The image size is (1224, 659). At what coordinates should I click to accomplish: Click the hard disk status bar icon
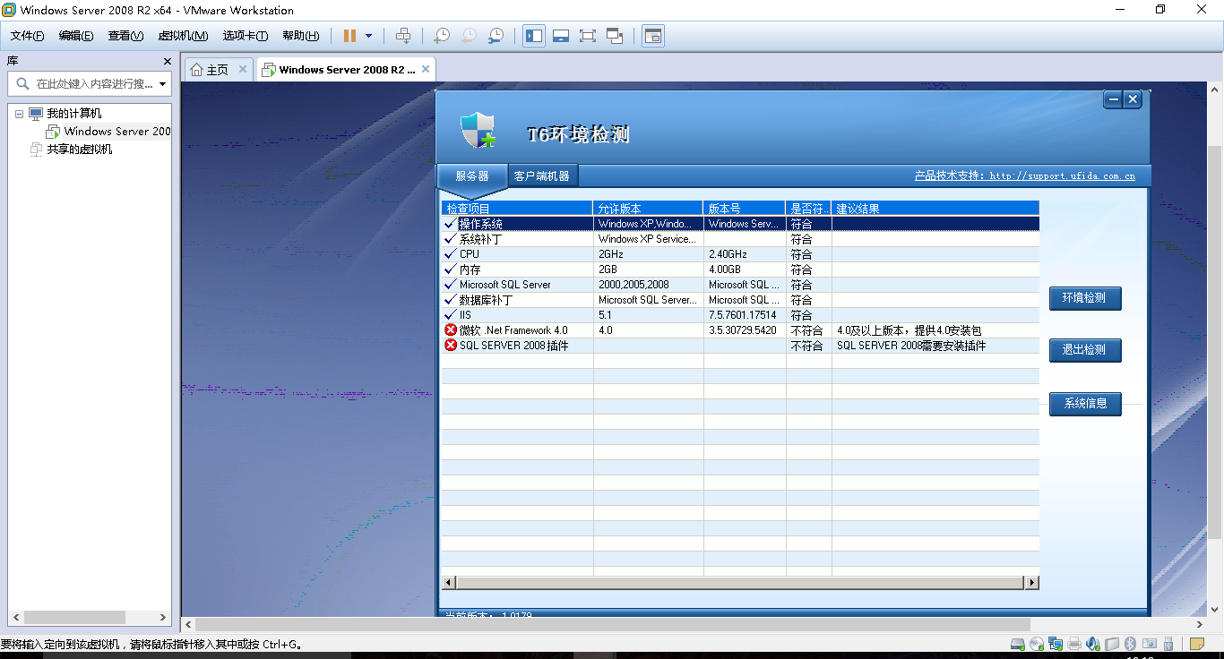pos(1018,644)
